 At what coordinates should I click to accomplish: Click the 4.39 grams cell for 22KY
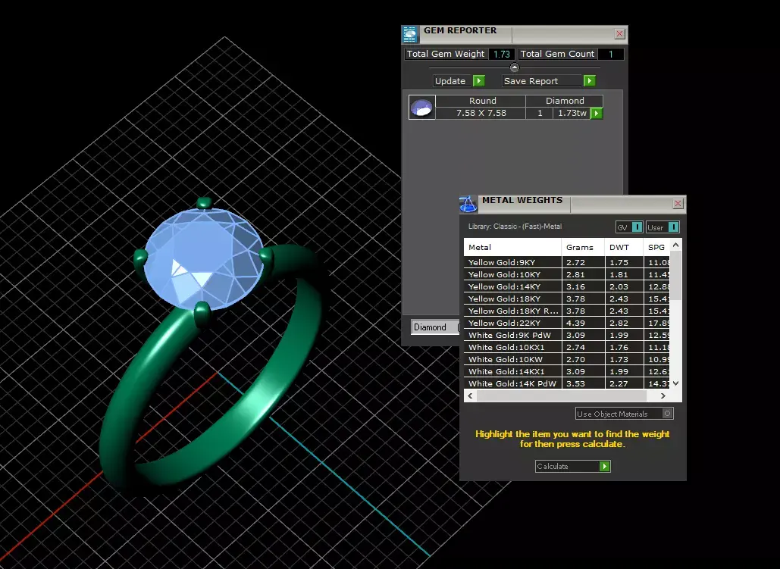tap(583, 324)
